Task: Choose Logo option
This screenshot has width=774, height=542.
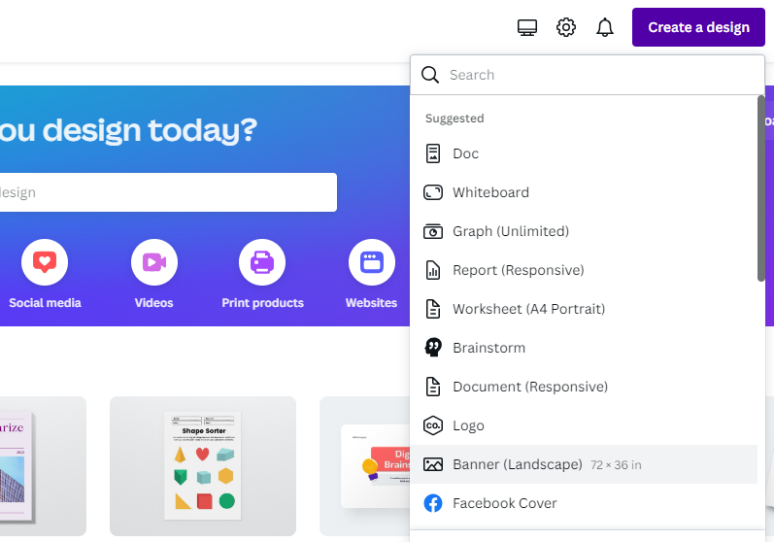Action: click(x=584, y=425)
